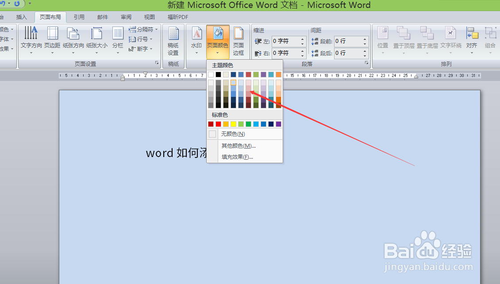This screenshot has height=284, width=500.
Task: Pick the white theme color swatch
Action: 211,75
